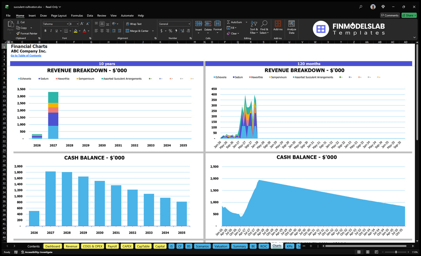The height and width of the screenshot is (256, 421).
Task: Toggle Wrap Text on
Action: click(x=134, y=24)
